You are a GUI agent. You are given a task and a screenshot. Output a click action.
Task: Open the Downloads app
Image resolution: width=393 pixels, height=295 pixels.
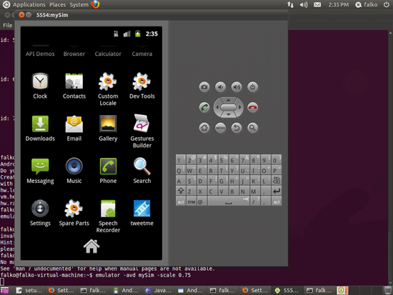pyautogui.click(x=40, y=129)
